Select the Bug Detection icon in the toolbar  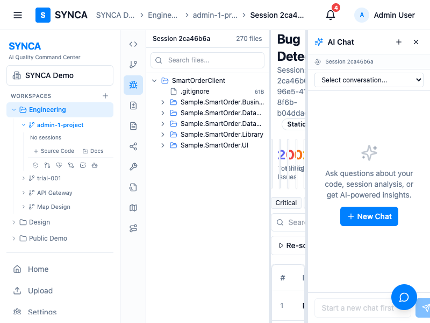click(x=133, y=85)
